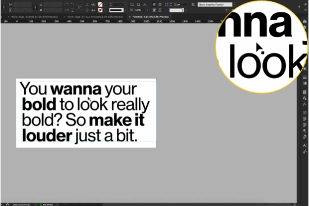Enable Wrap Around Bounding Box button
Viewport: 309px width, 206px height.
click(160, 5)
